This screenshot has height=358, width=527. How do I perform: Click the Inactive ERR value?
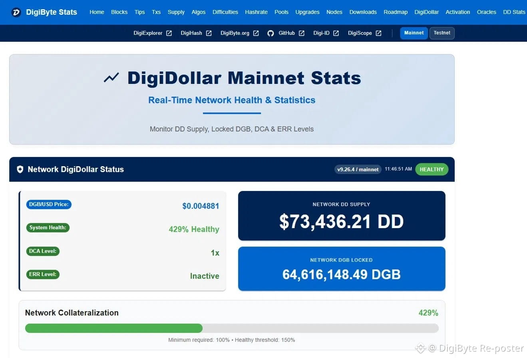(205, 276)
